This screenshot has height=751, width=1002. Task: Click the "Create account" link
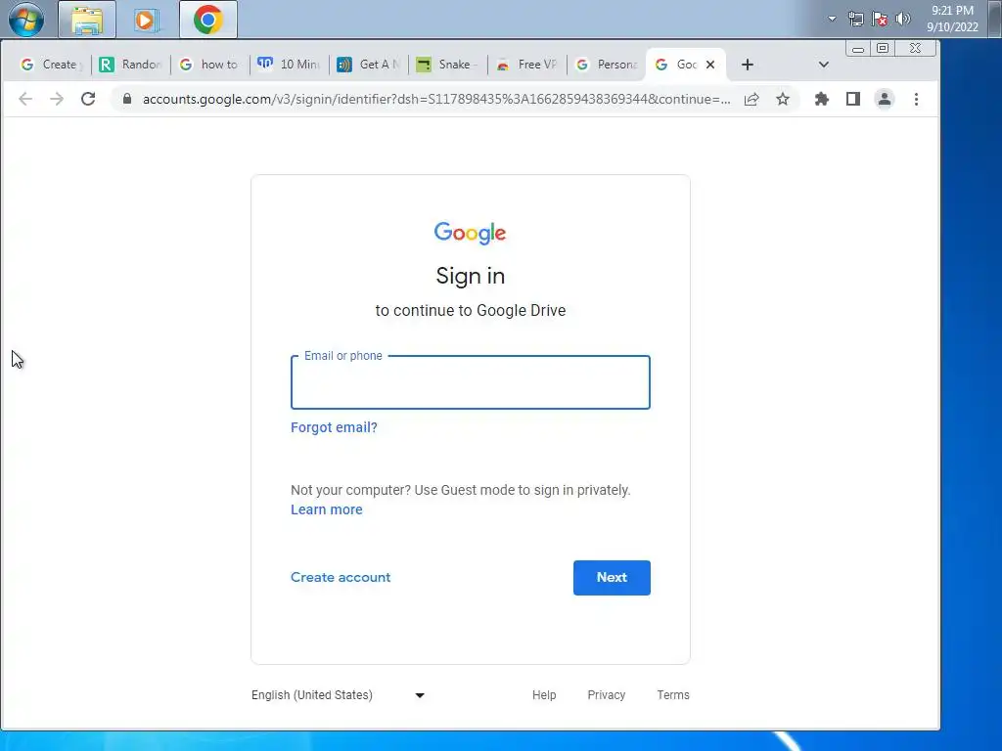[341, 577]
